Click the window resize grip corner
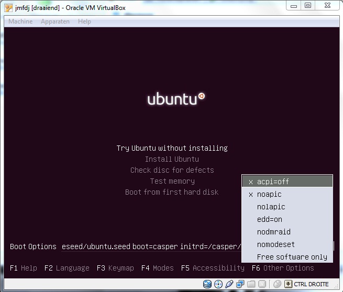Image resolution: width=343 pixels, height=292 pixels. coord(336,285)
